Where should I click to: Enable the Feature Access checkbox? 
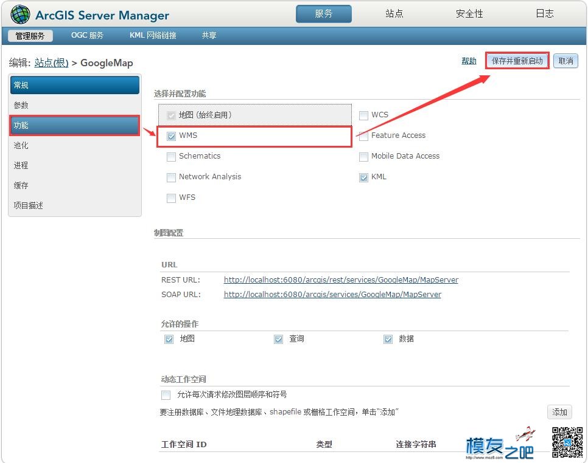tap(363, 136)
